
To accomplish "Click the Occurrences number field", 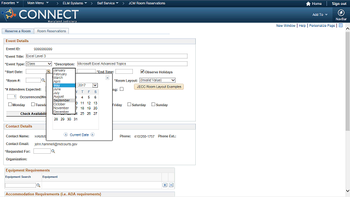I will (11, 96).
